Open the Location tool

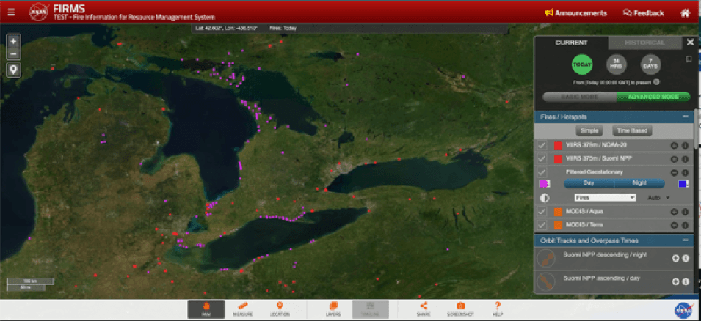pos(280,309)
